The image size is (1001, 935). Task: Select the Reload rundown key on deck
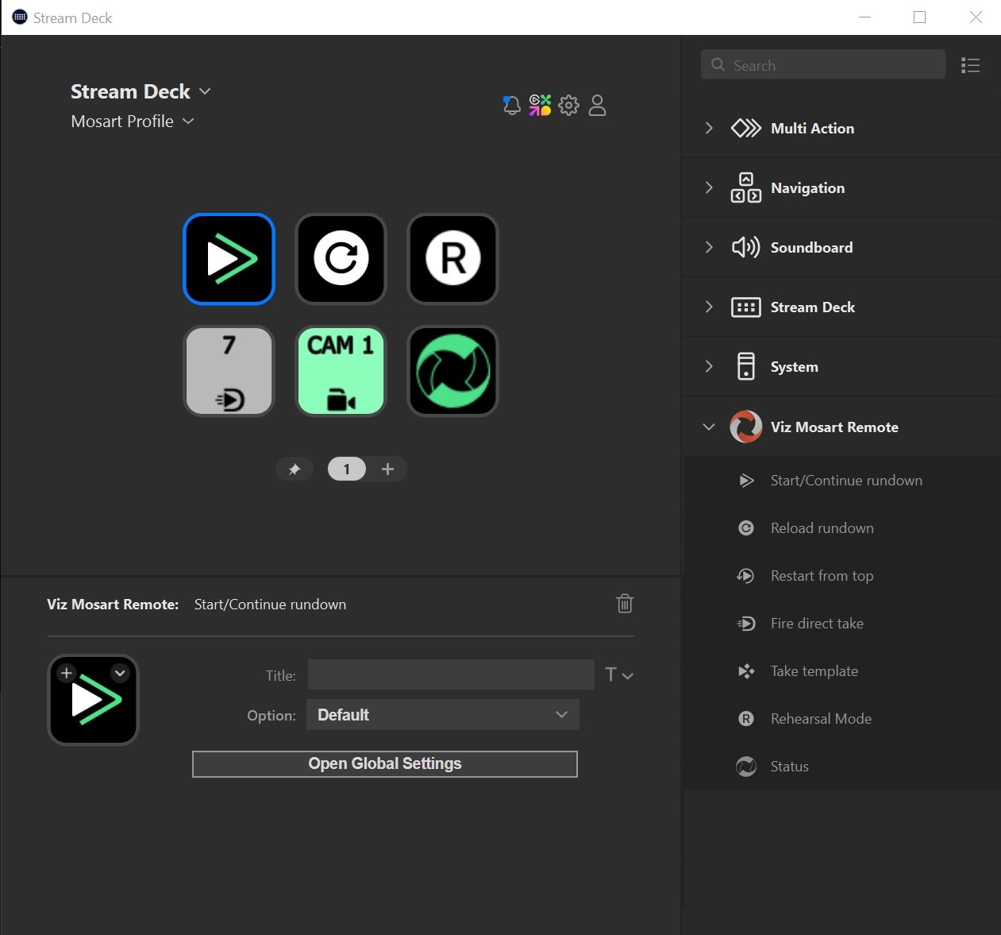341,259
